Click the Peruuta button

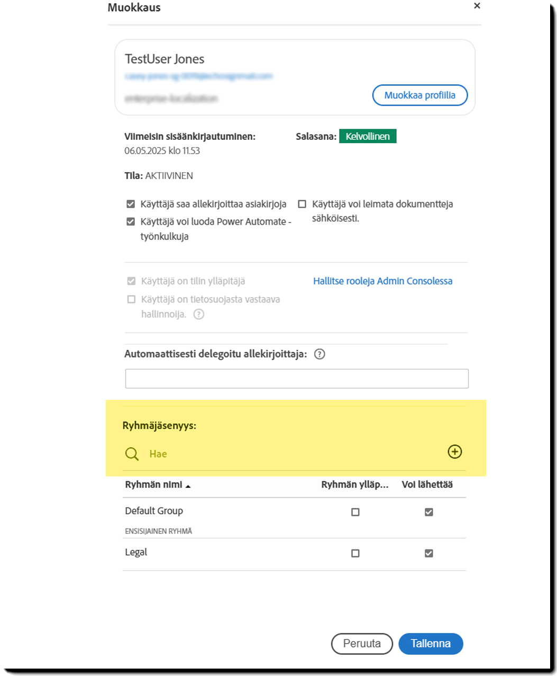362,644
